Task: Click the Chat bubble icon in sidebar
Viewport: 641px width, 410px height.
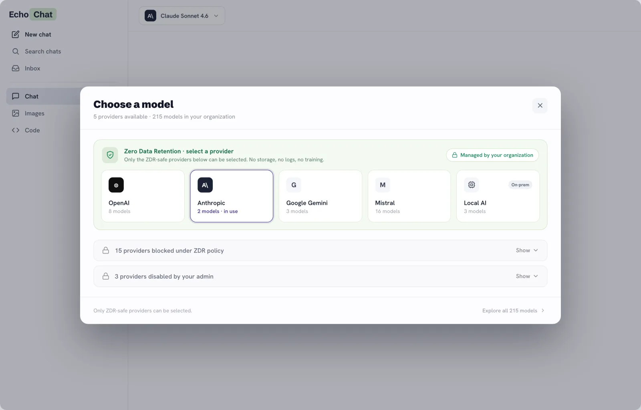Action: pyautogui.click(x=16, y=96)
